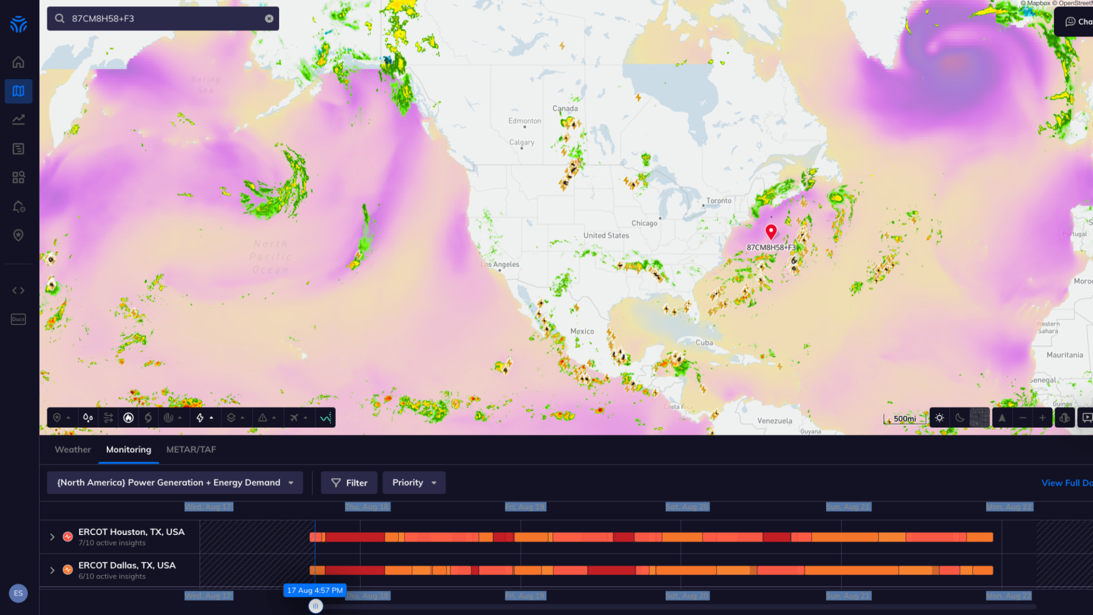The image size is (1093, 615).
Task: Expand the ERCOT Dallas insights row
Action: pos(52,570)
